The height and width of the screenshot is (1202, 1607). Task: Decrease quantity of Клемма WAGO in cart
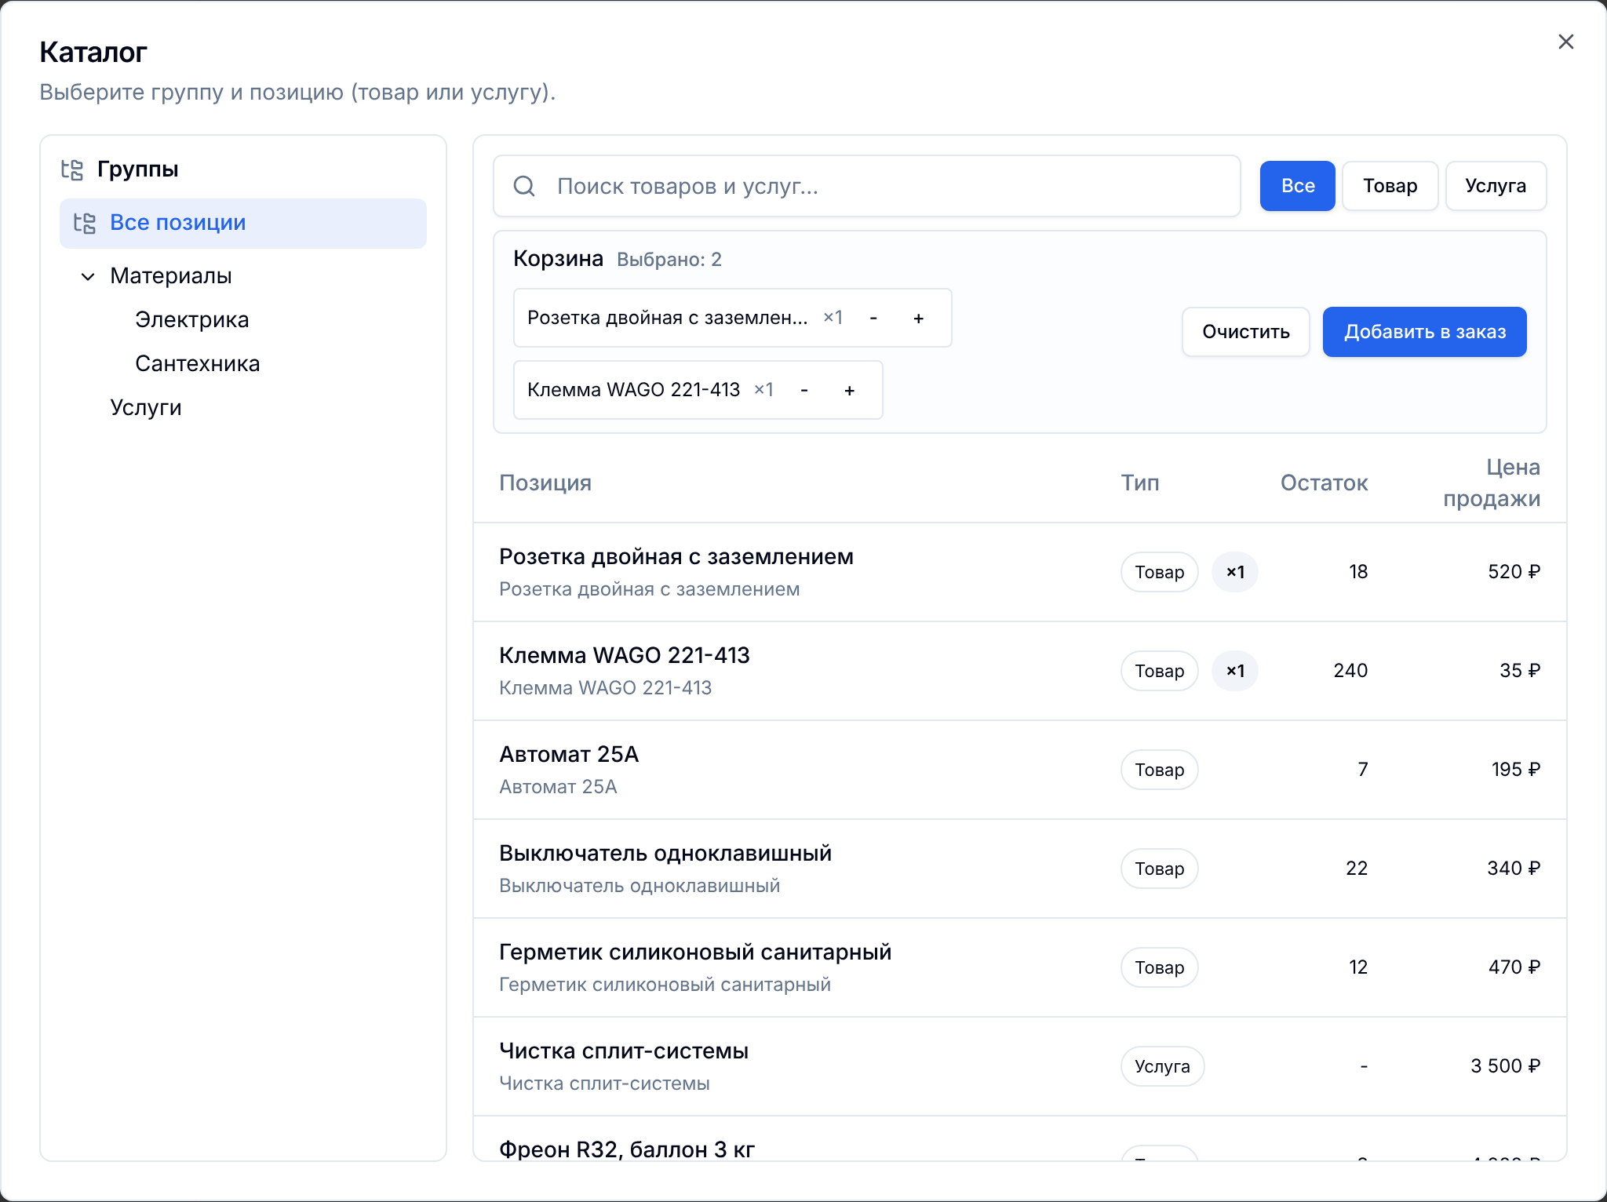pyautogui.click(x=804, y=390)
